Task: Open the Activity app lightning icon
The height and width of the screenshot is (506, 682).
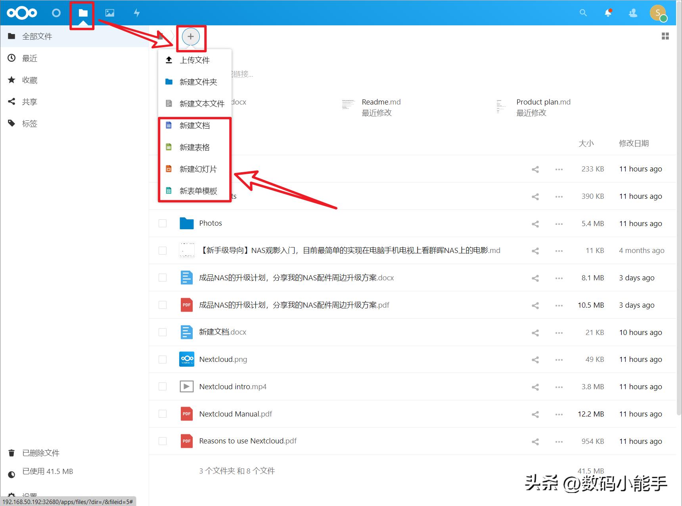Action: pos(136,13)
